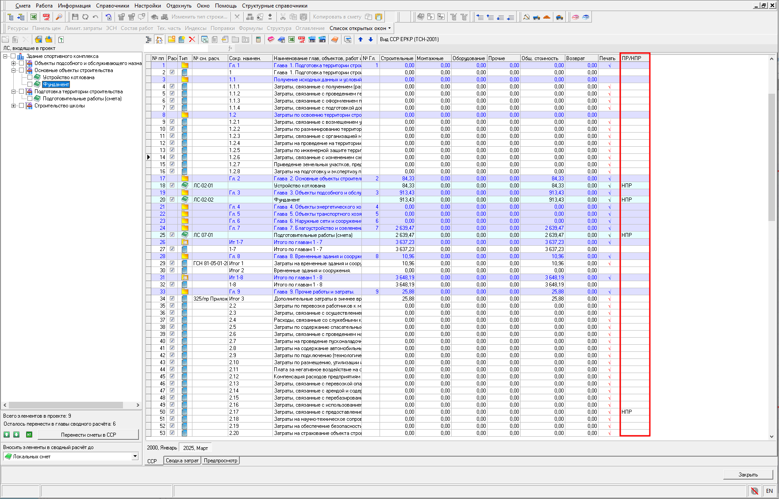The height and width of the screenshot is (499, 779).
Task: Click the refresh circular arrows icon
Action: pyautogui.click(x=85, y=17)
